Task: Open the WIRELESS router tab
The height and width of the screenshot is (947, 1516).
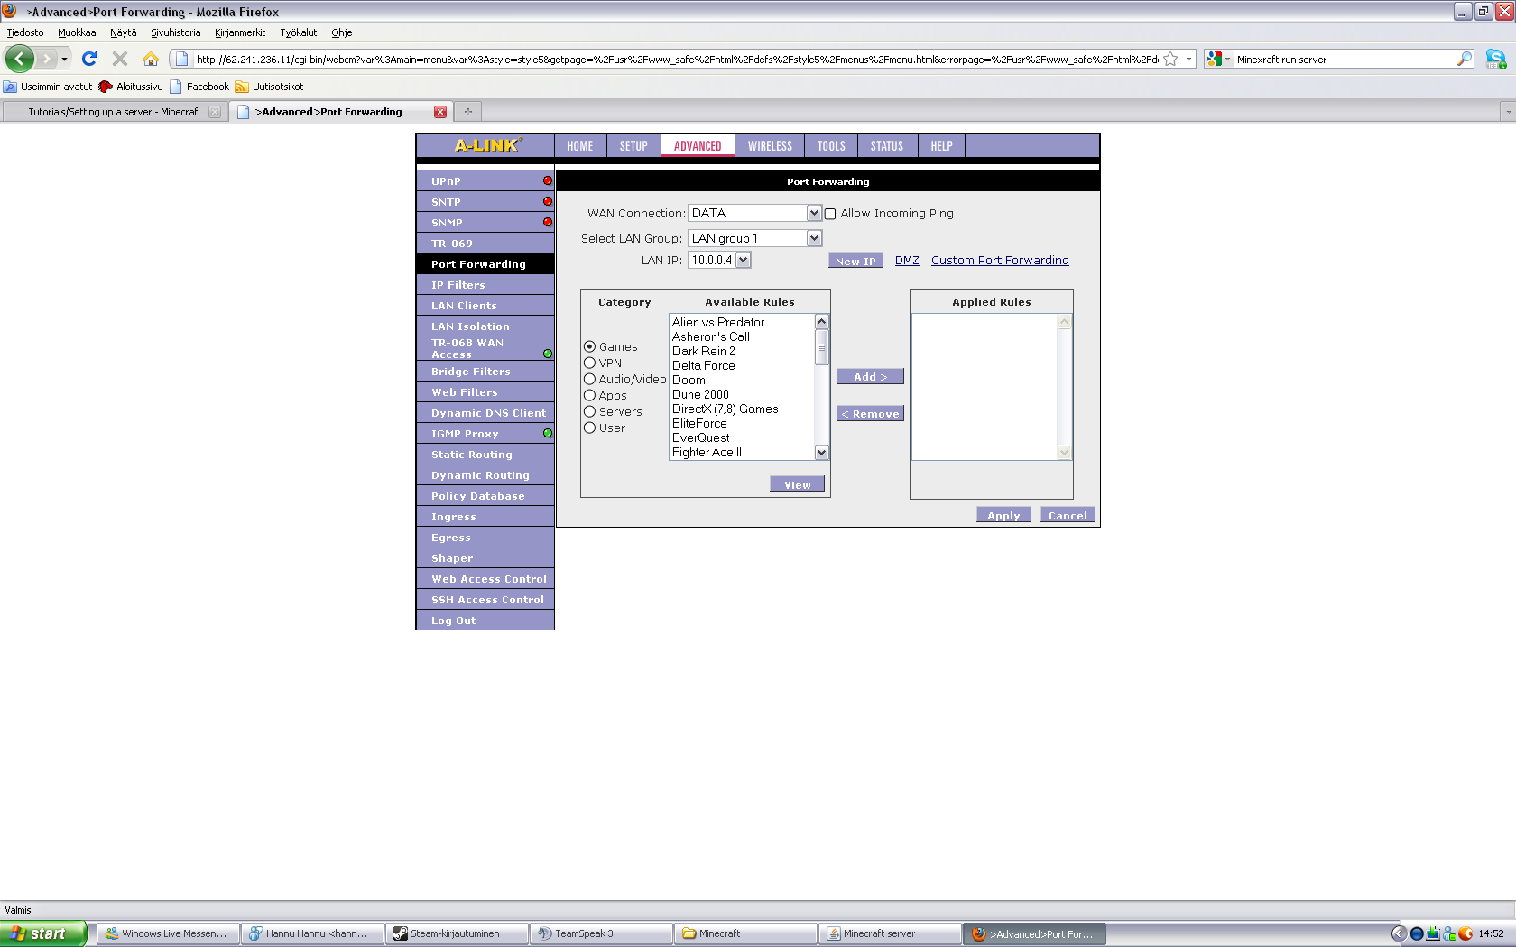Action: pyautogui.click(x=770, y=146)
